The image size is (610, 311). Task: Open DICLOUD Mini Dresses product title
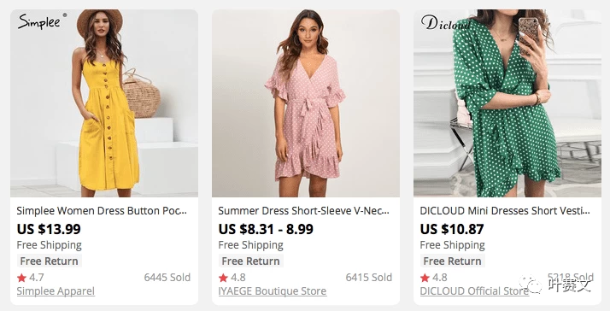tap(505, 211)
